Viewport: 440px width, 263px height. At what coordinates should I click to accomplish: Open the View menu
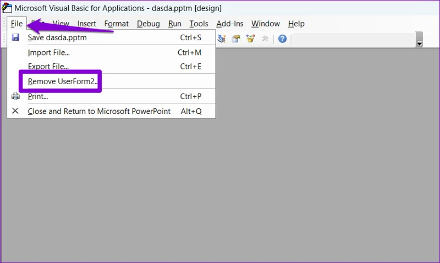click(61, 24)
